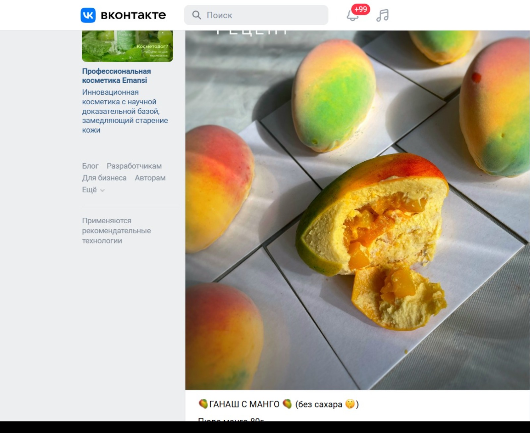Screen dimensions: 530x433
Task: Open the green cosmetics ad thumbnail
Action: pos(127,46)
